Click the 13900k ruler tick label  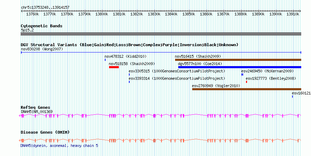(x=276, y=14)
